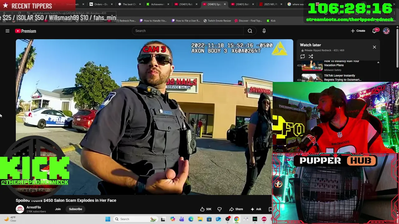
Task: Open the YouTube hamburger guide menu
Action: point(7,31)
